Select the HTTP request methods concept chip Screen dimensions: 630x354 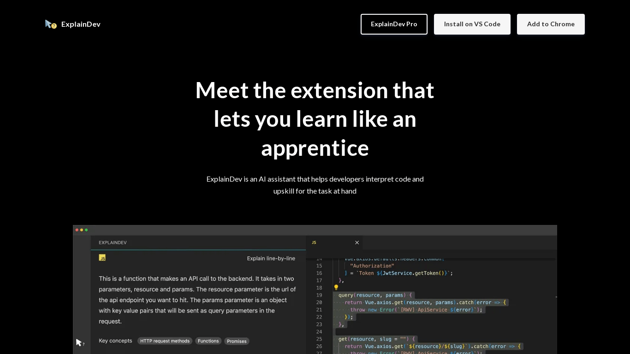165,341
